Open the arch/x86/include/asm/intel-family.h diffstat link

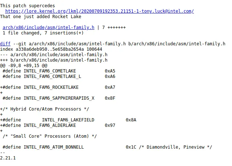(48, 28)
